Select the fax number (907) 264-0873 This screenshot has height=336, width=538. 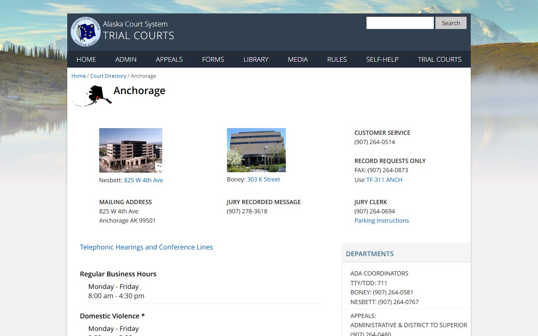(x=388, y=170)
